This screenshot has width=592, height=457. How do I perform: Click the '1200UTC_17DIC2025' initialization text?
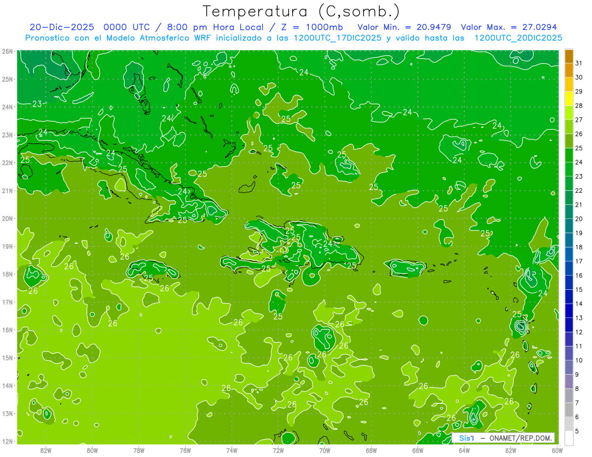click(x=337, y=38)
